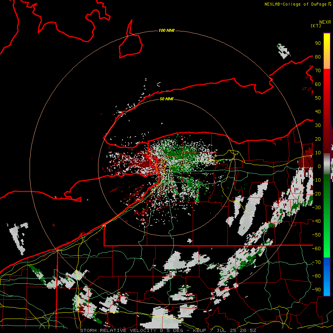Click the 90 value on the velocity scale
This screenshot has width=333, height=333.
click(x=318, y=43)
